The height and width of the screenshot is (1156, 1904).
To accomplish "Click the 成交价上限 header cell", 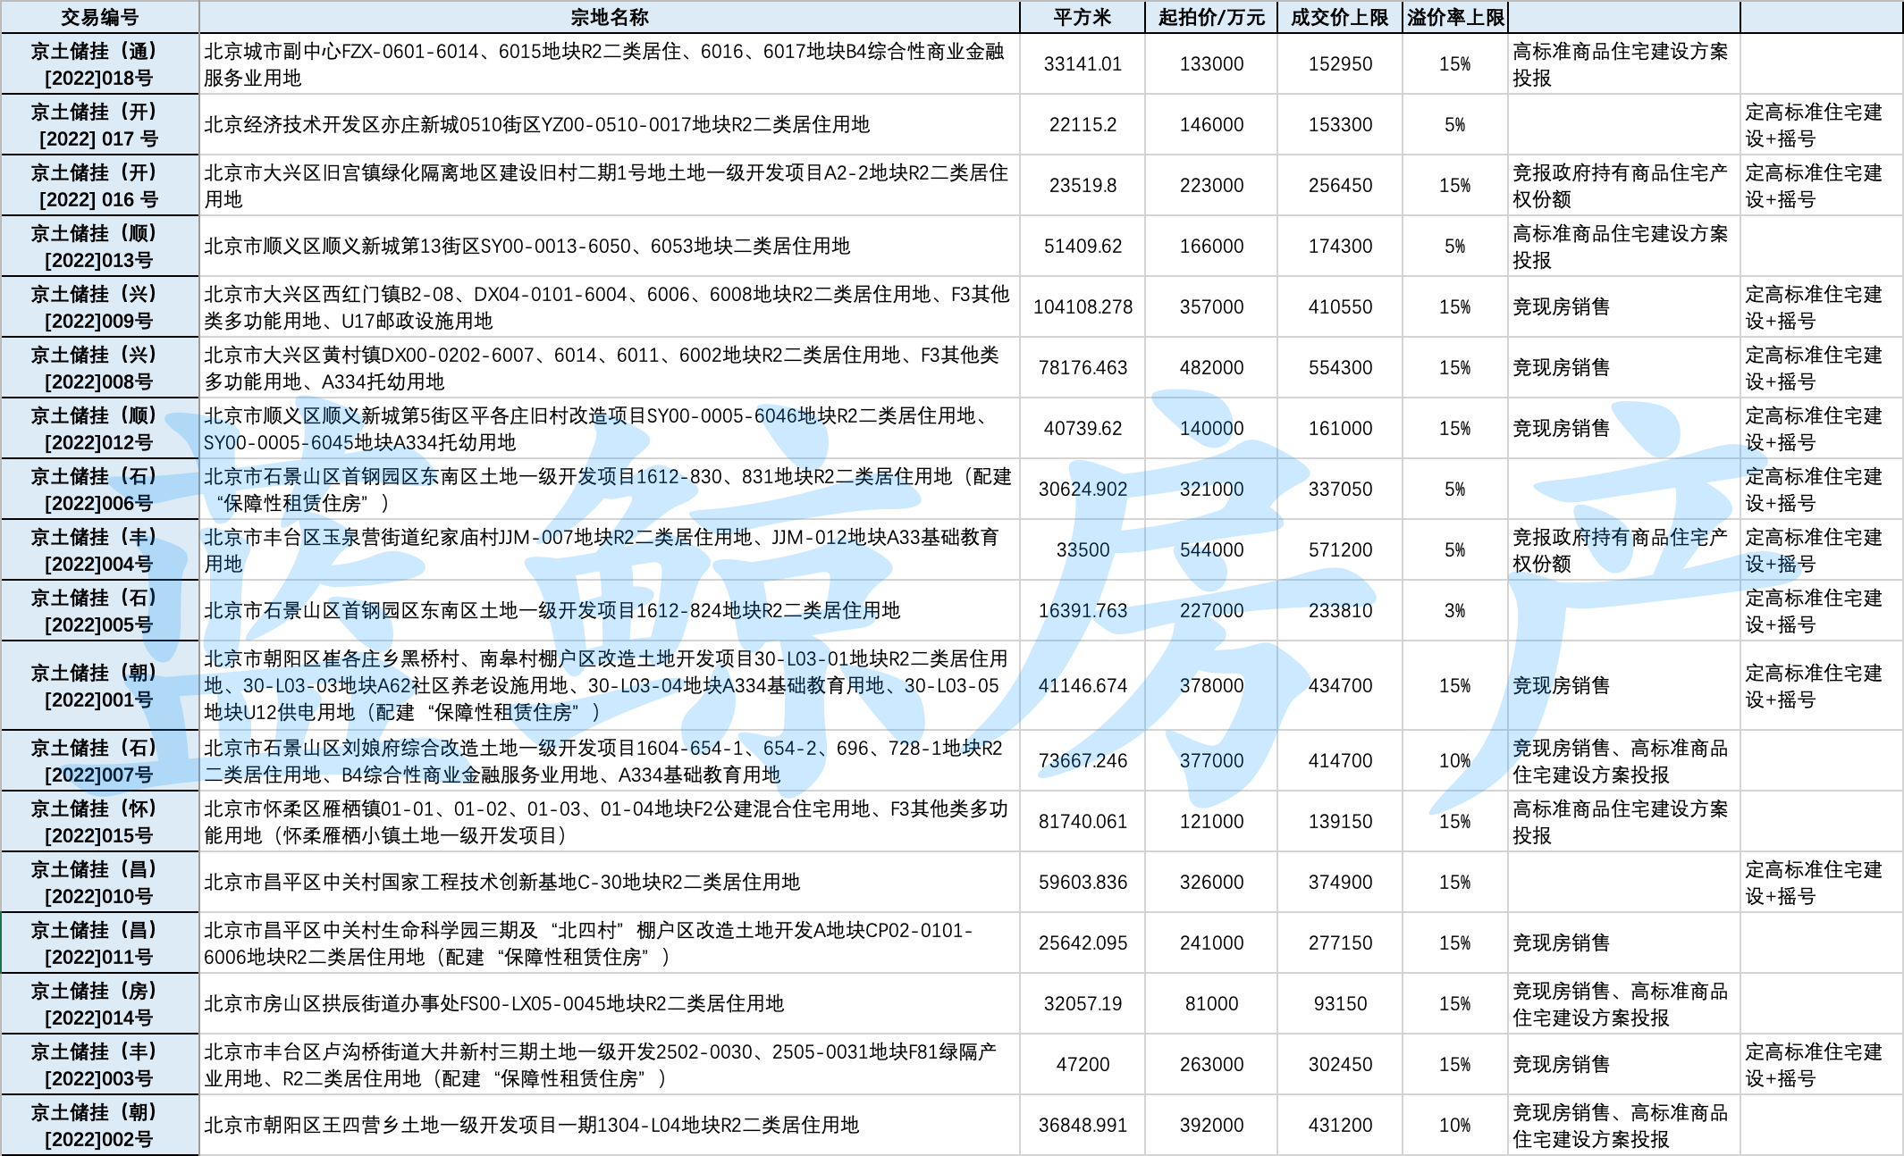I will pyautogui.click(x=1339, y=17).
